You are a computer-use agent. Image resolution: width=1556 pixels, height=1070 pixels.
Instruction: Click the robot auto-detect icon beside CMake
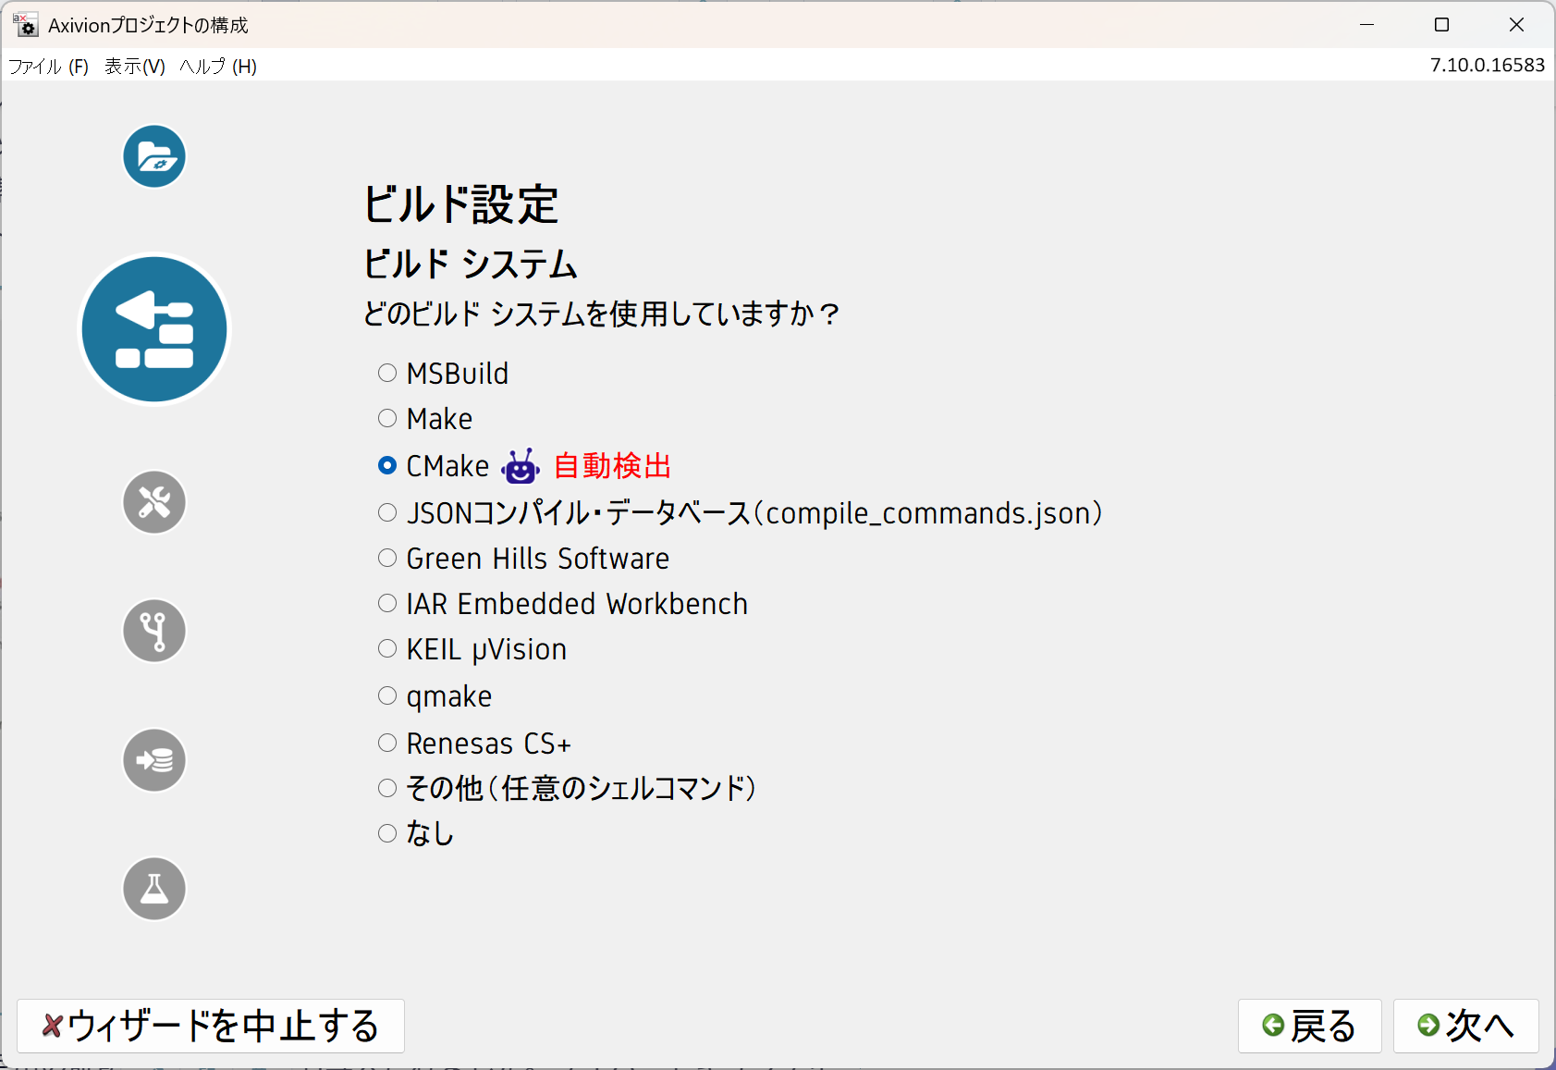point(521,466)
